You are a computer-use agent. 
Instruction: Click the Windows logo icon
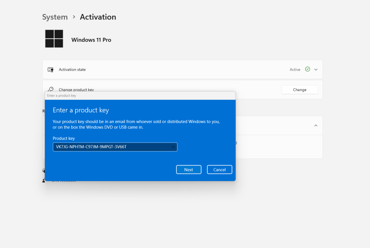[x=54, y=39]
